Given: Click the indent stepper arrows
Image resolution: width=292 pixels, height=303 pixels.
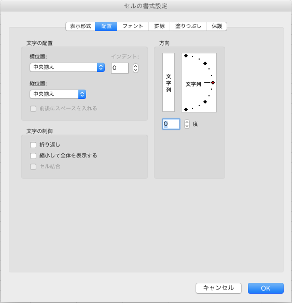Looking at the screenshot, I should tap(136, 68).
